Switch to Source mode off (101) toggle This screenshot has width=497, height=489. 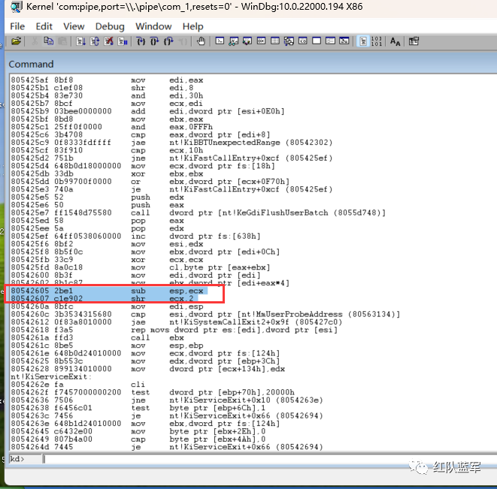pos(377,41)
